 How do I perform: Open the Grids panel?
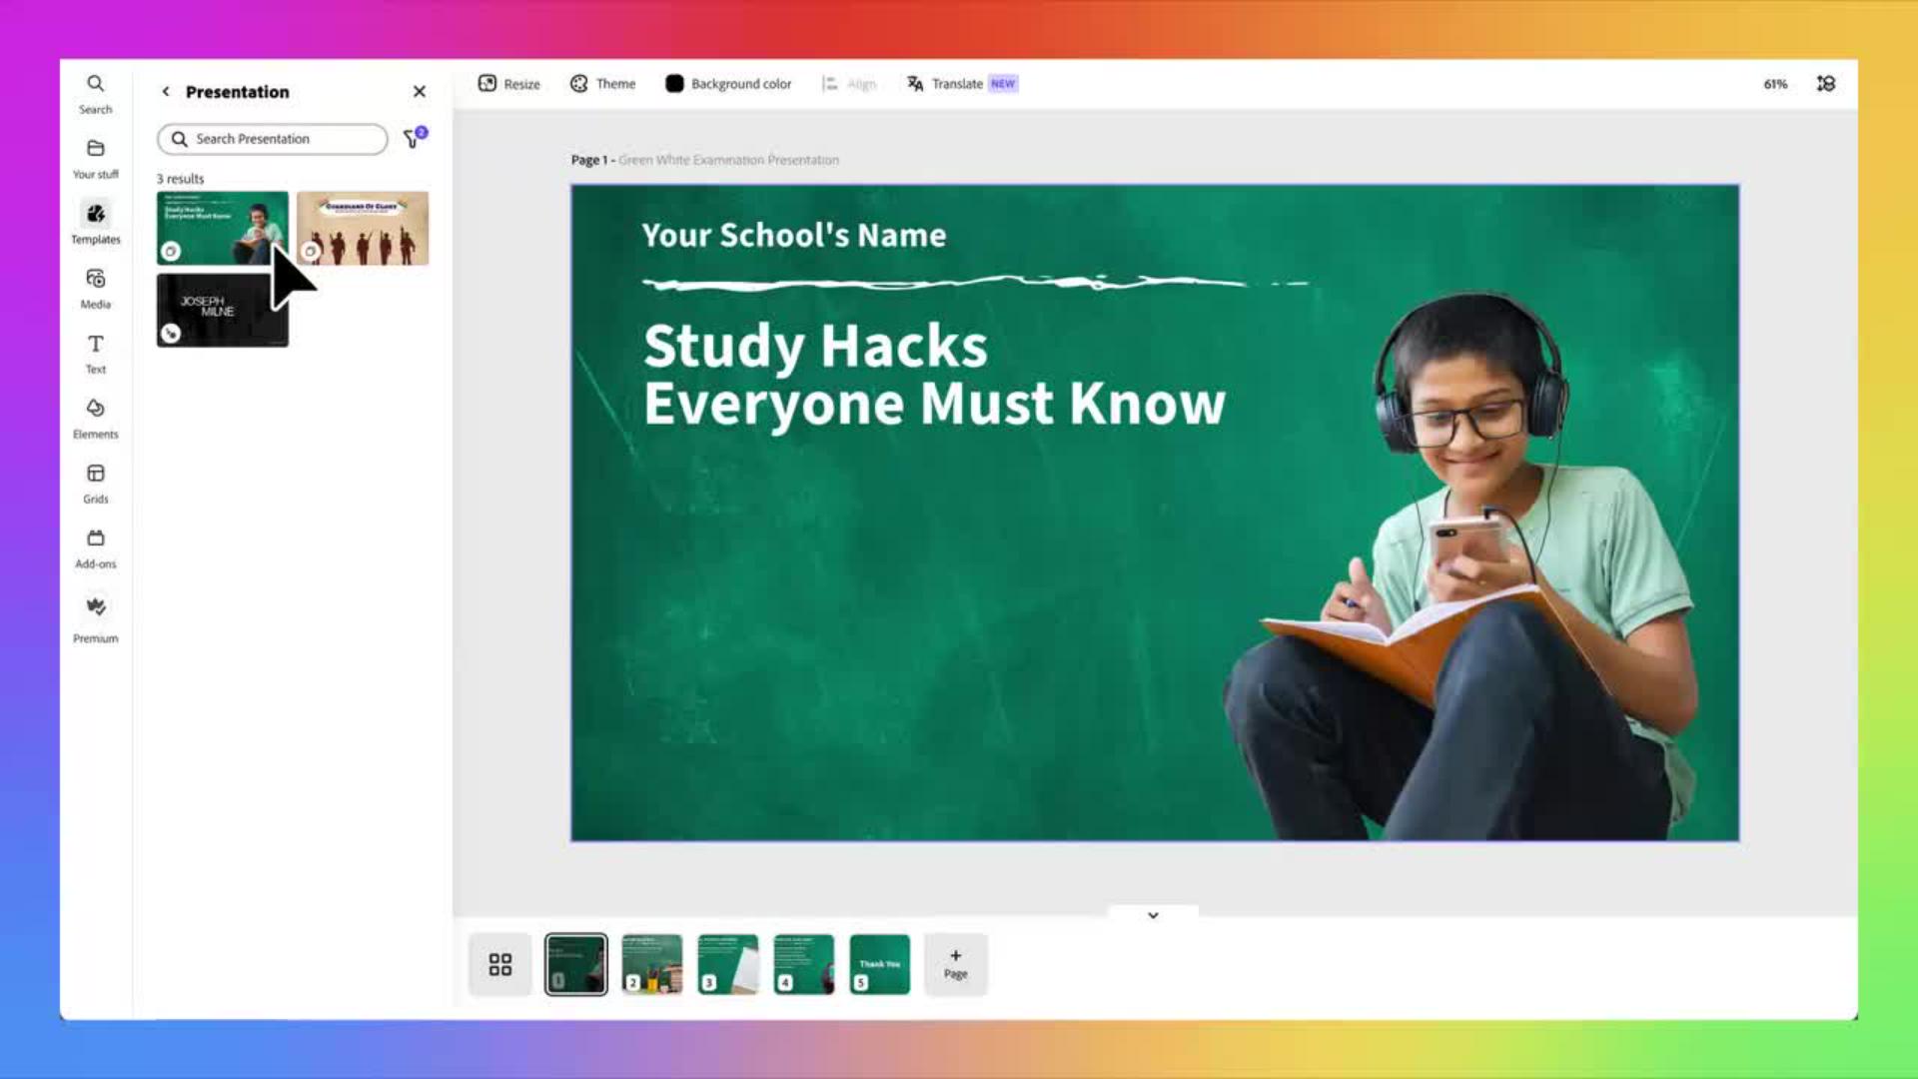[95, 483]
